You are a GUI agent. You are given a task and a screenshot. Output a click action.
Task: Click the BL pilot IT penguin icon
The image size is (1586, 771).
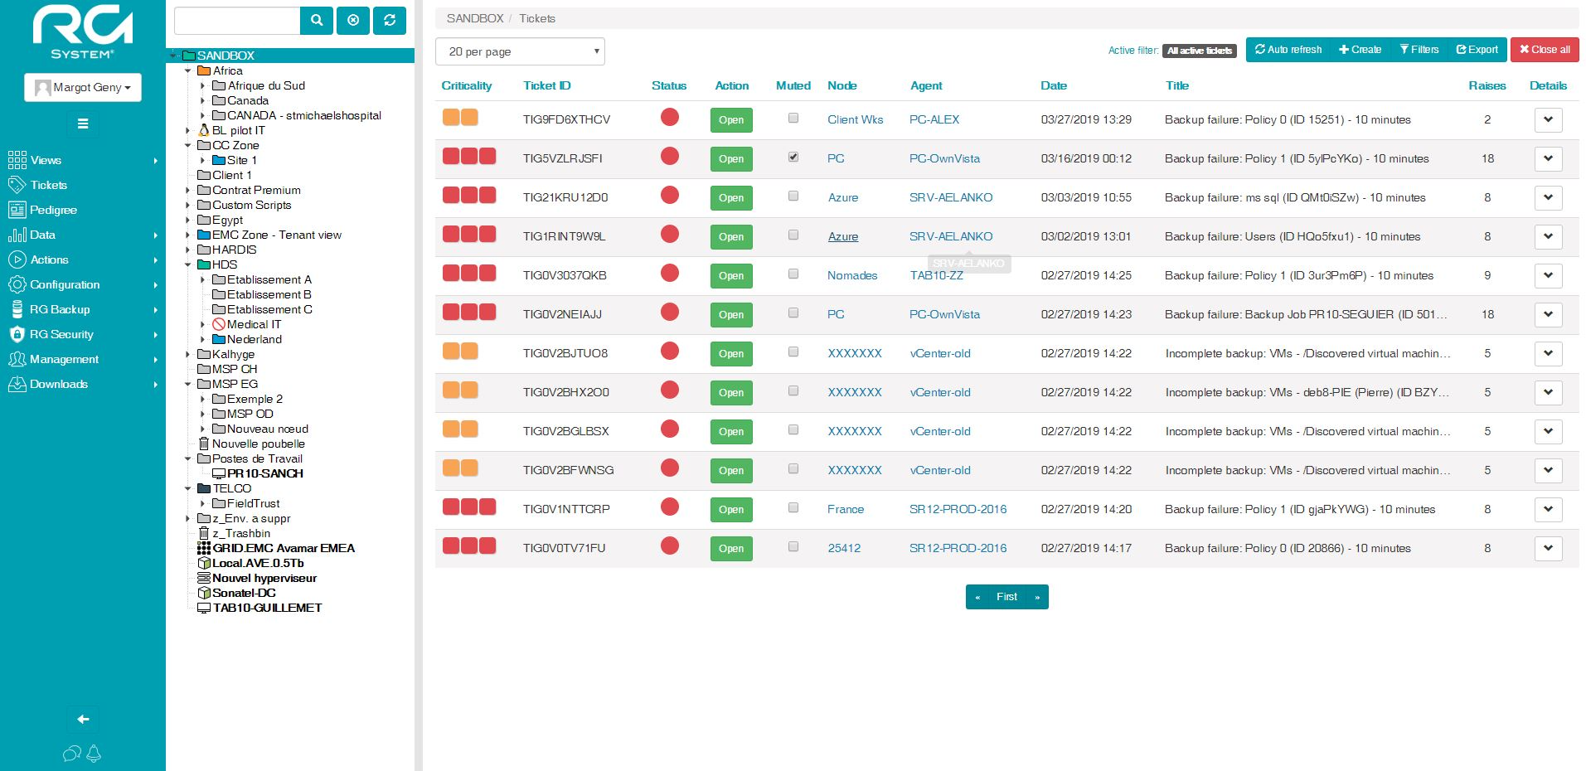click(x=204, y=130)
